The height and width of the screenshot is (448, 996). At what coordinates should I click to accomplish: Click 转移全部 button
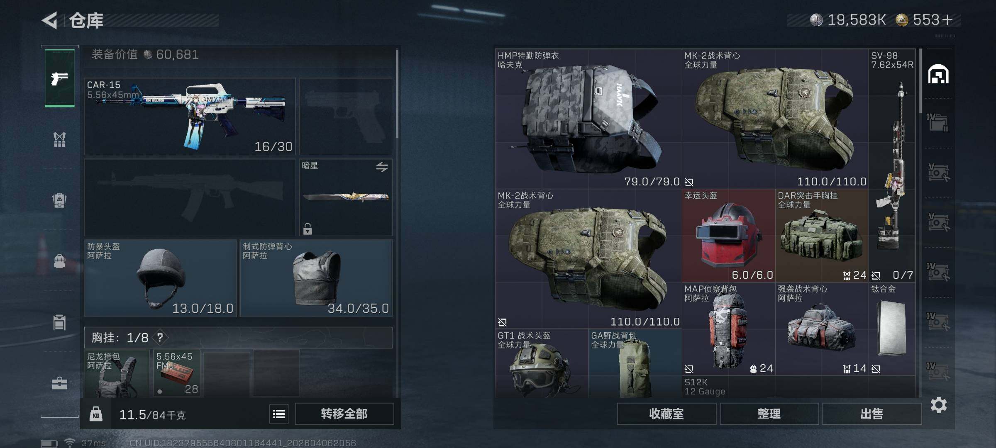tap(344, 414)
